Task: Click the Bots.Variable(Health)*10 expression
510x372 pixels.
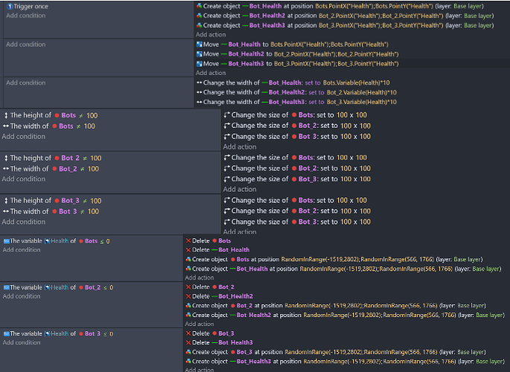Action: 357,83
